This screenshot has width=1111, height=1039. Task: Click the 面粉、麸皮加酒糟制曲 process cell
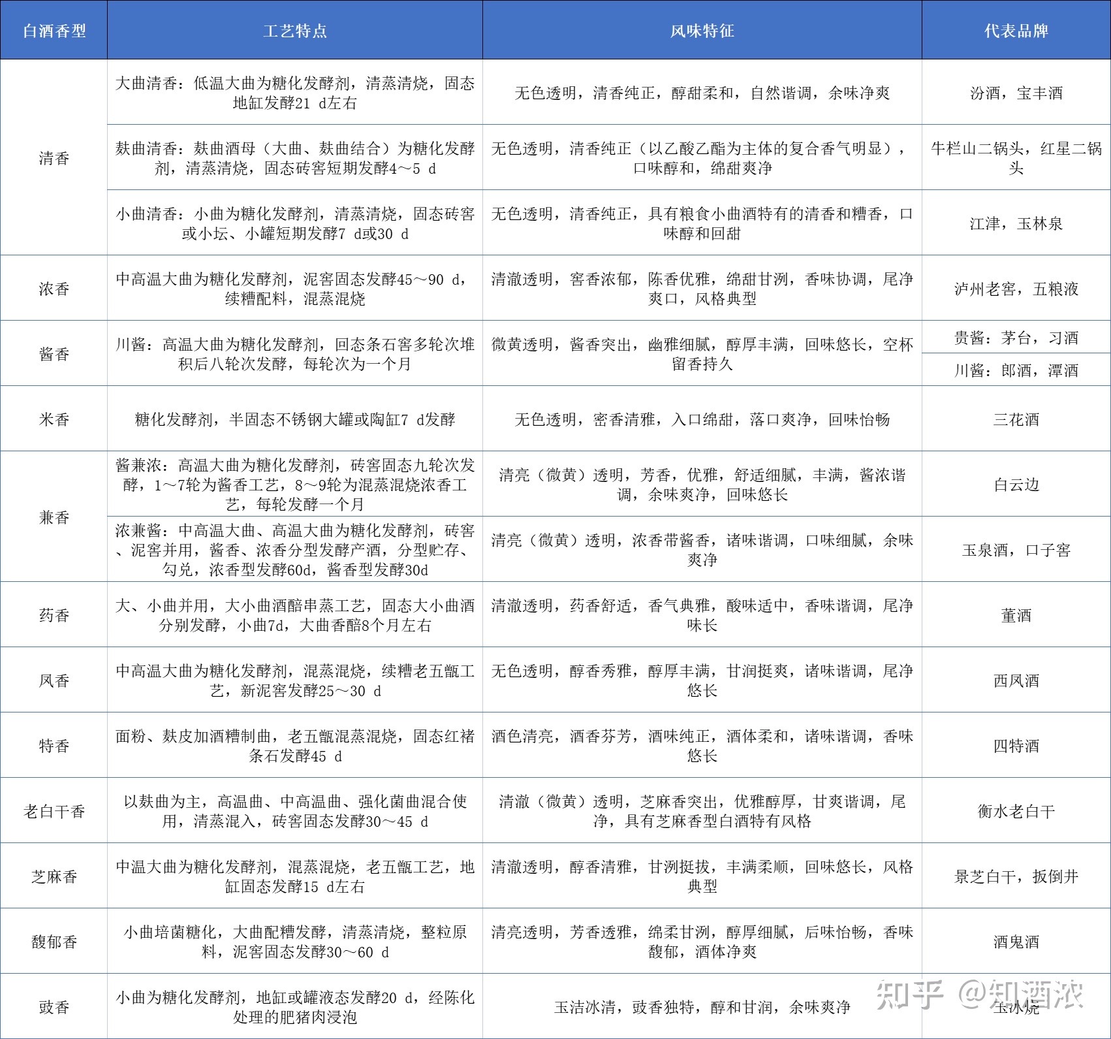(x=295, y=745)
